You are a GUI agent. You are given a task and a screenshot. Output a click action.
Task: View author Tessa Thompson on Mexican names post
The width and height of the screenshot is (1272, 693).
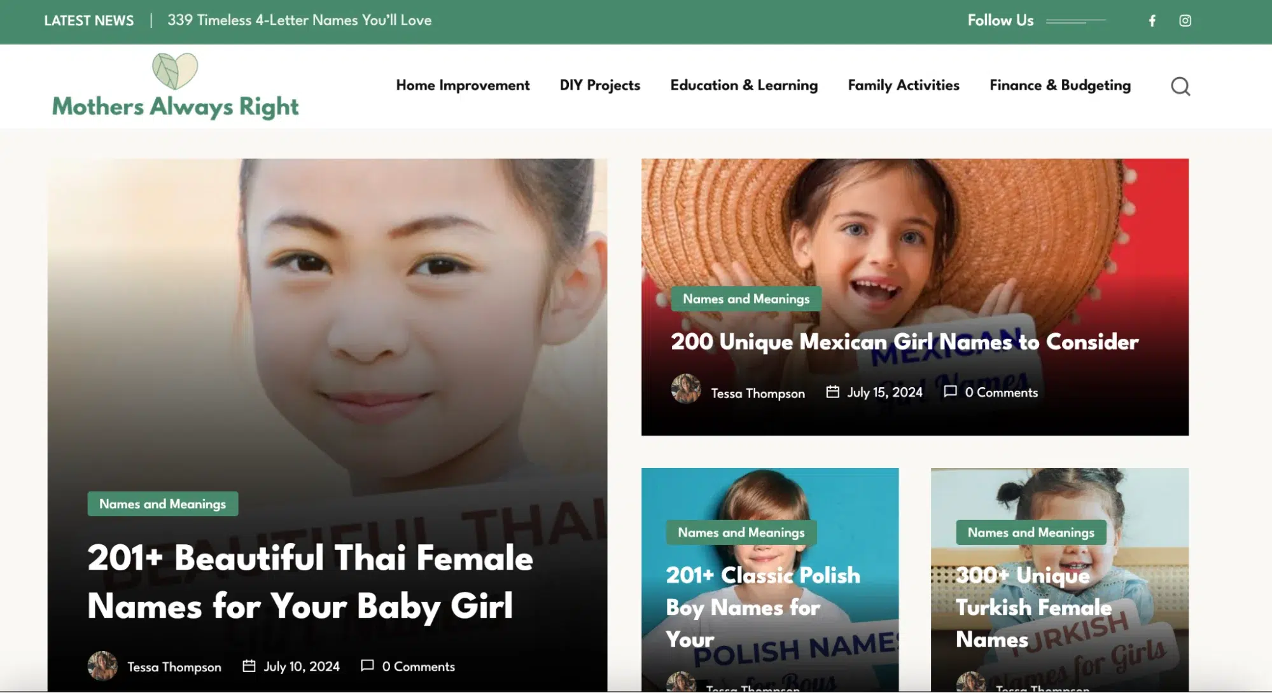click(758, 394)
